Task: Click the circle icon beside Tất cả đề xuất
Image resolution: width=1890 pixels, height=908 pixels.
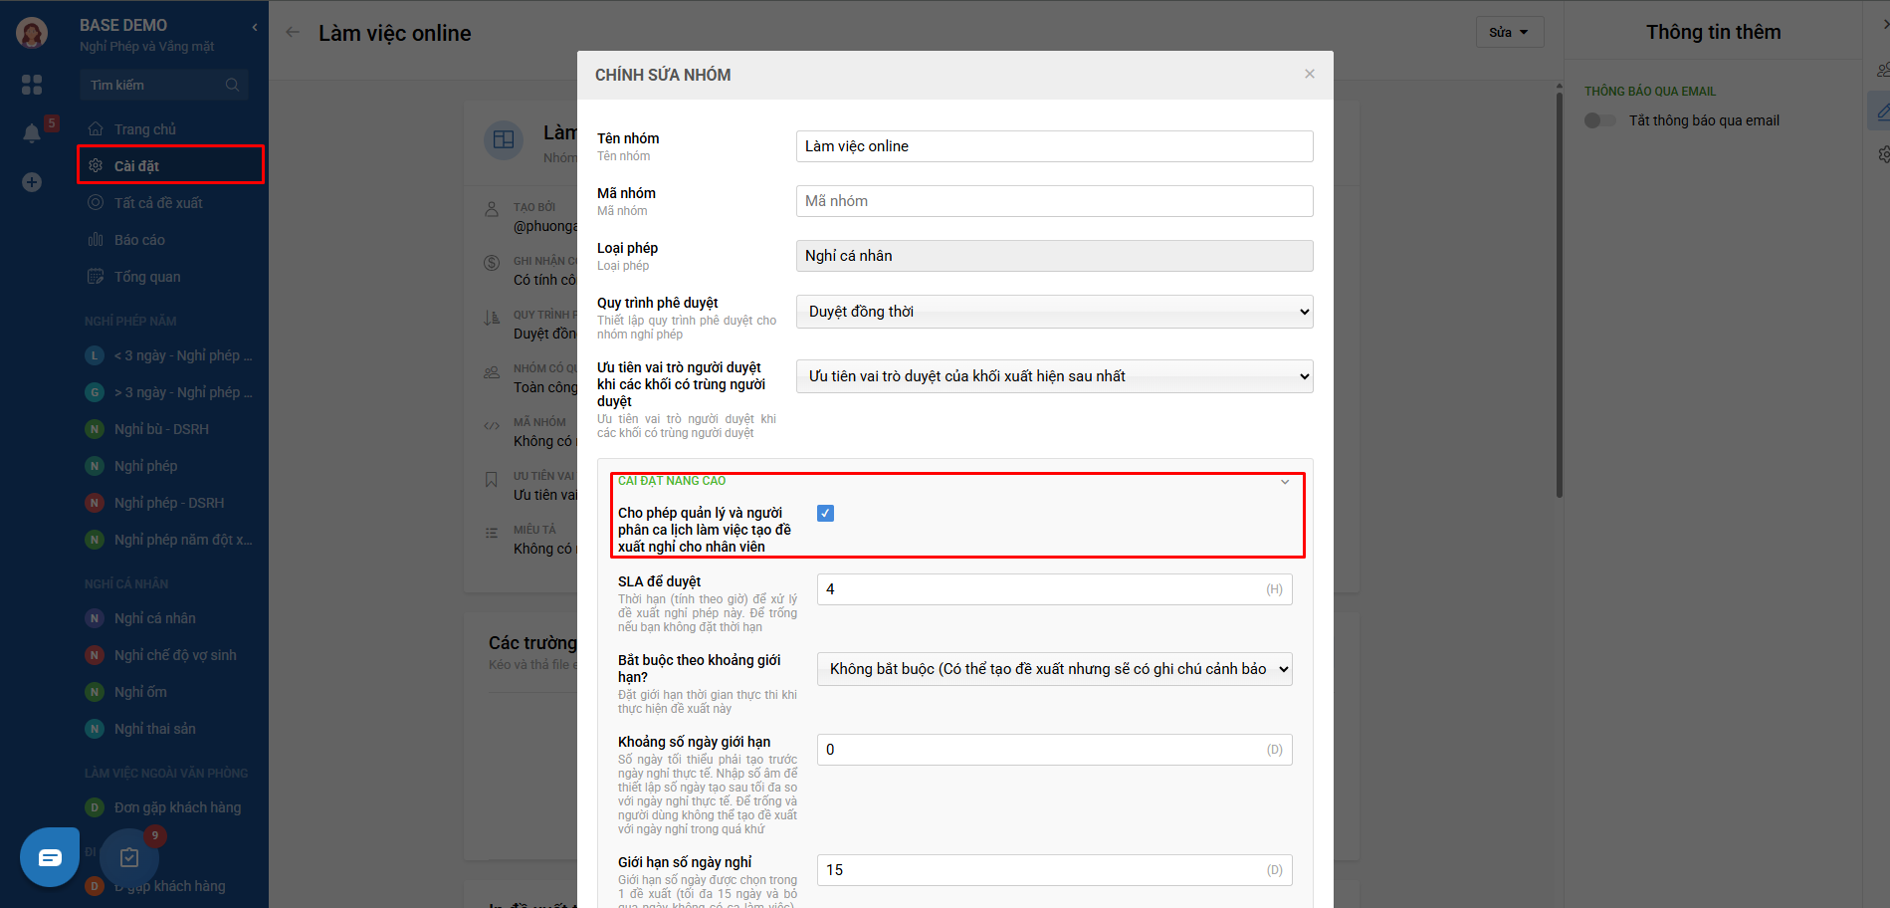Action: pos(96,202)
